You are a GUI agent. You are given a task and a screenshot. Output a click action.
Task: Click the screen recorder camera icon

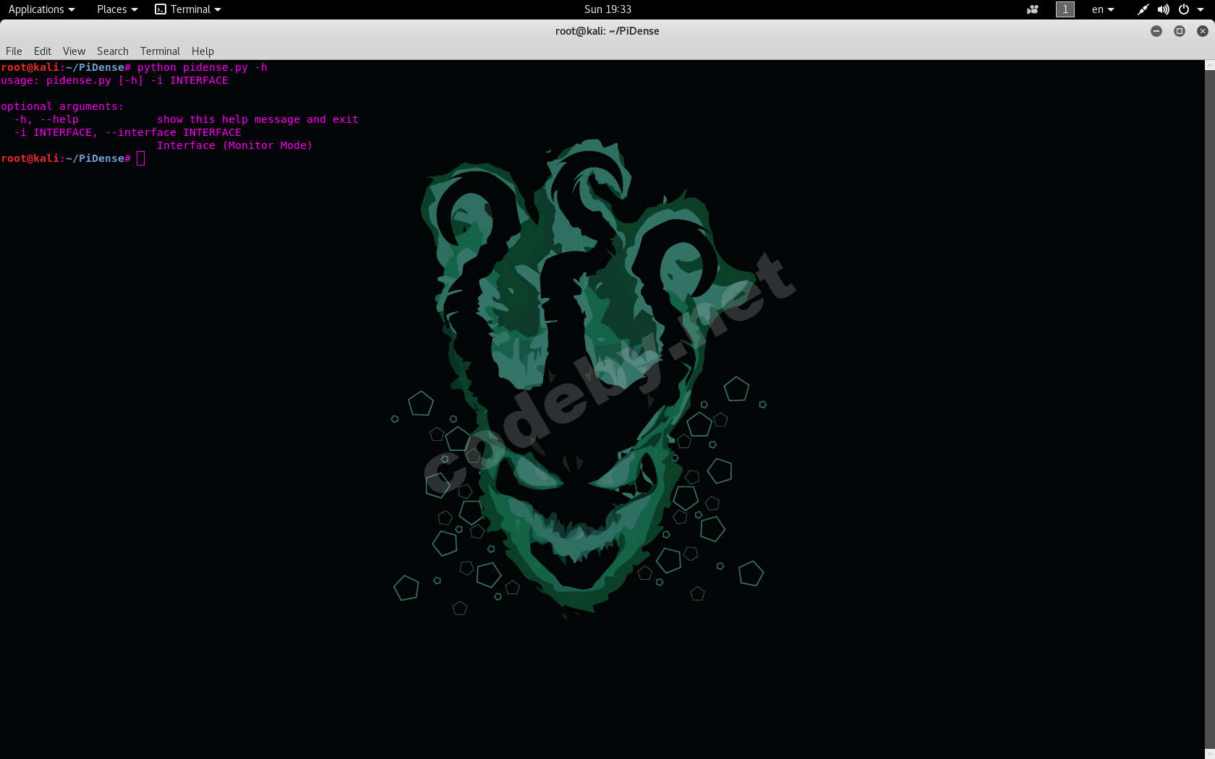1032,9
